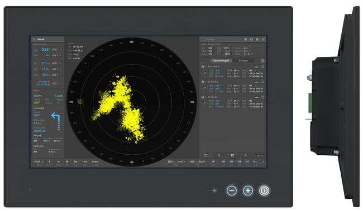The width and height of the screenshot is (363, 211).
Task: Click the Track mode label
Action: [59, 96]
